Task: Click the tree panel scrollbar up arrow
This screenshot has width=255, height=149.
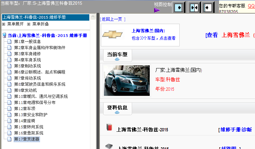Action: click(93, 16)
